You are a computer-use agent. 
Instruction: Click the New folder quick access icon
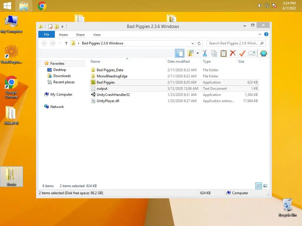(57, 26)
